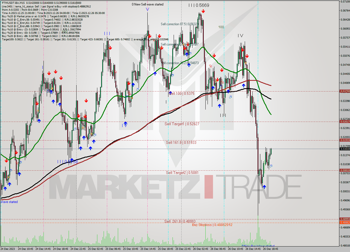The image size is (350, 252).
Task: Select the 'I I I 0.5669' wave peak label
Action: tap(199, 5)
